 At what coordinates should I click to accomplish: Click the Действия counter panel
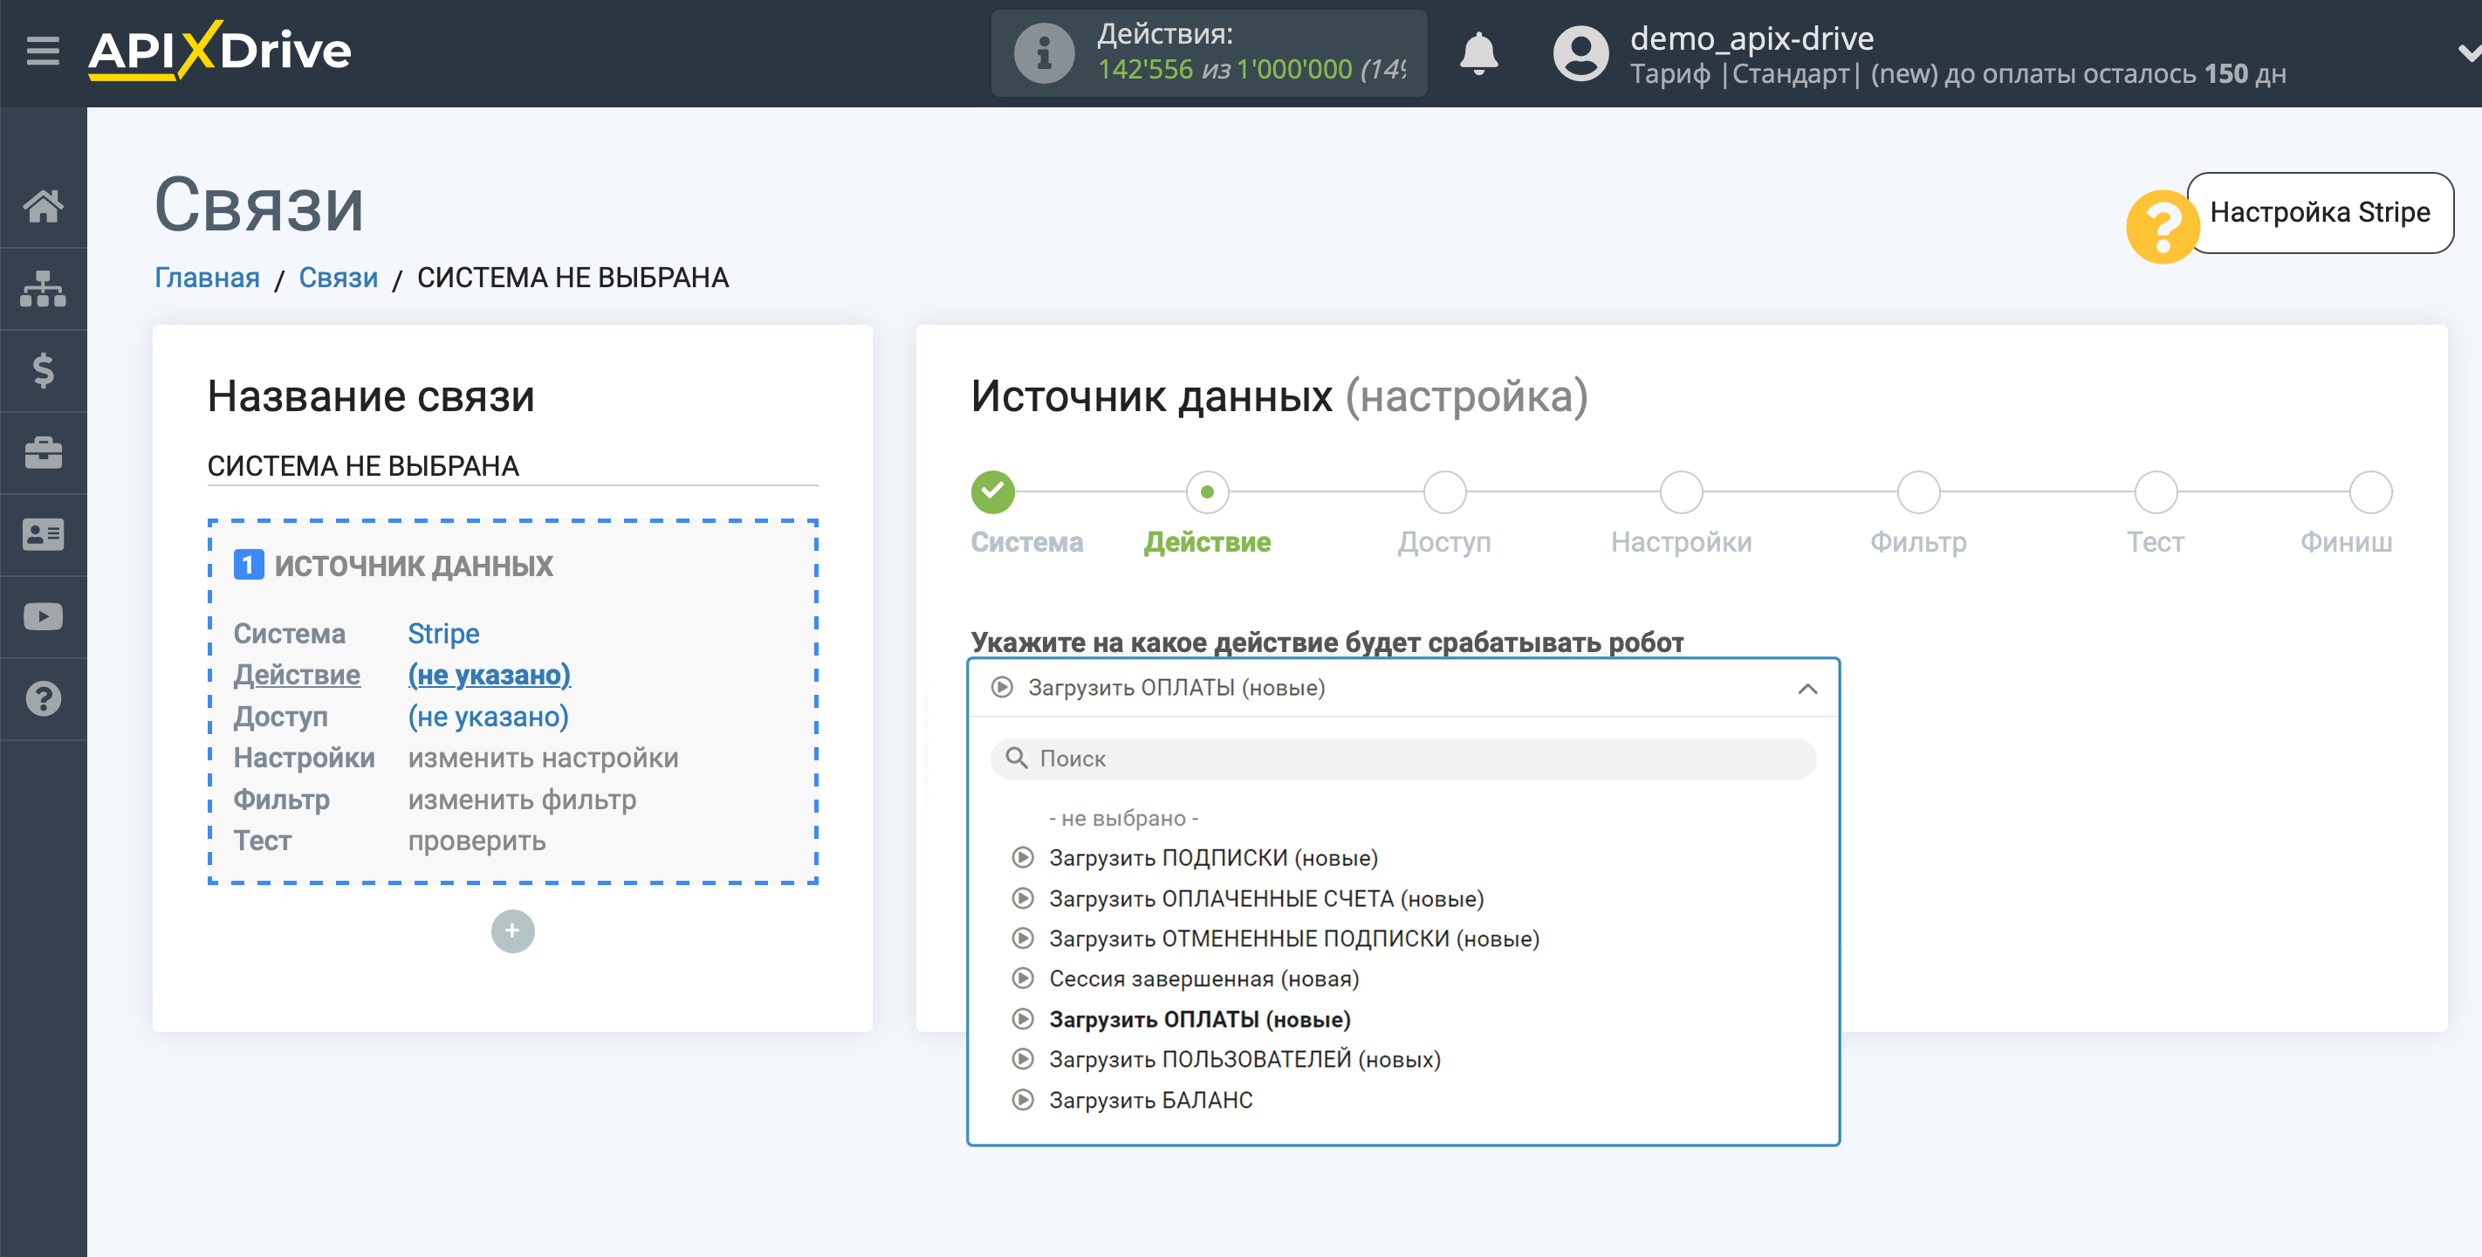(1210, 53)
